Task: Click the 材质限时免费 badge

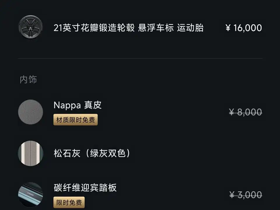Action: pos(75,120)
